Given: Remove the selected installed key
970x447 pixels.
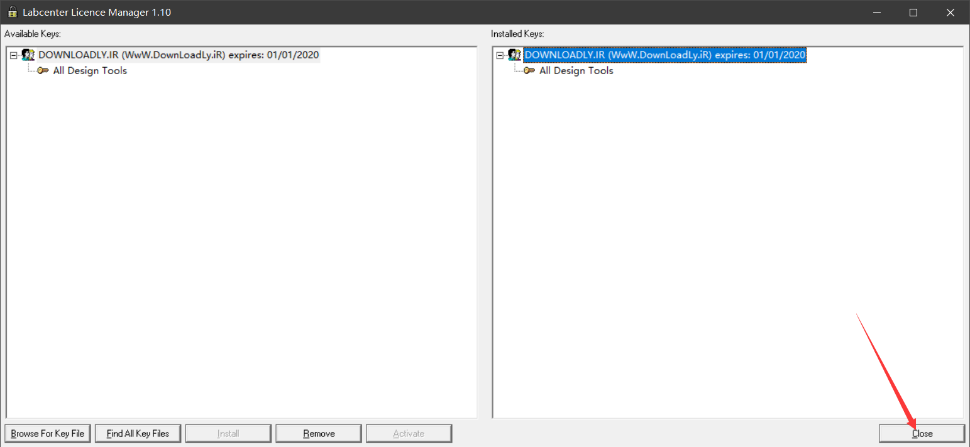Looking at the screenshot, I should [x=319, y=433].
